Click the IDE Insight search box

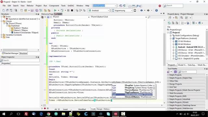[x=173, y=6]
